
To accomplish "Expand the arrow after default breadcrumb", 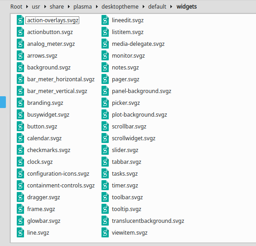I will (171, 7).
